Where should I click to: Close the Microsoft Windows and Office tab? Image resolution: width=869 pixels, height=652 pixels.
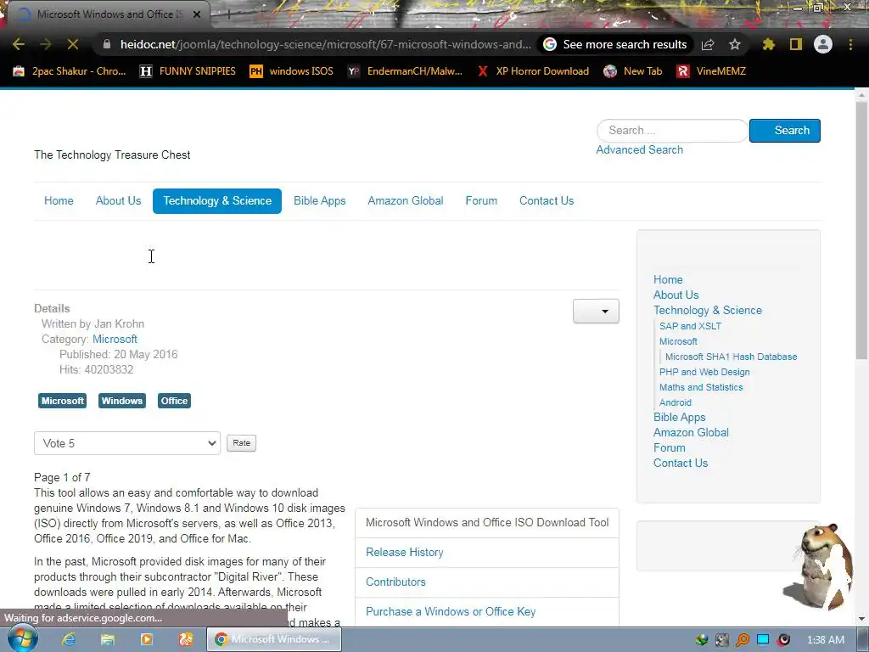coord(197,14)
